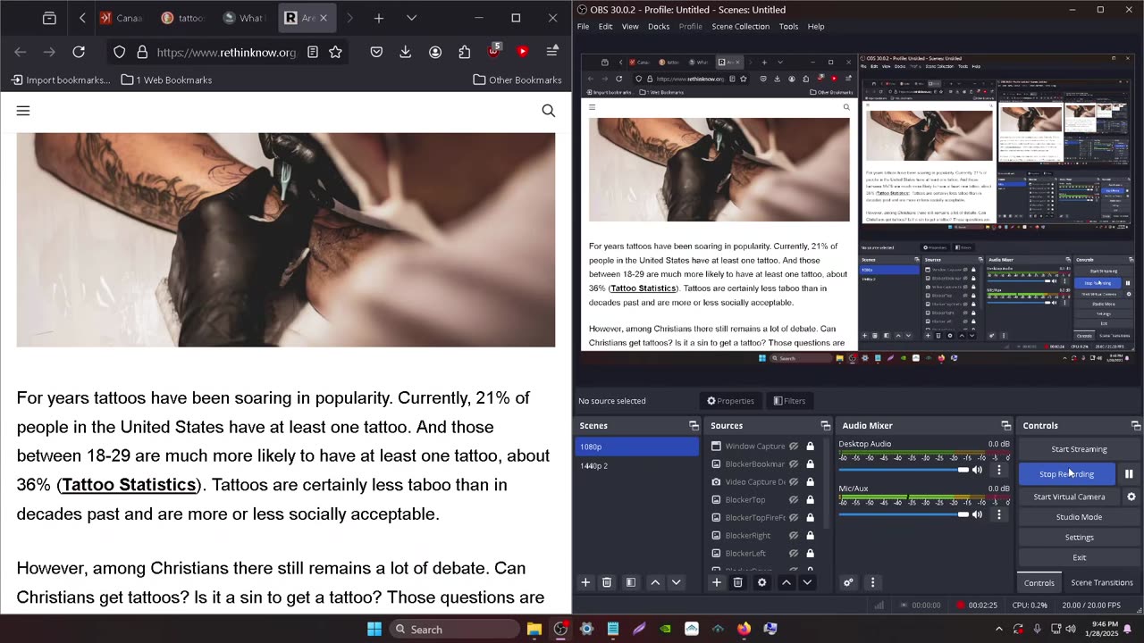Viewport: 1144px width, 643px height.
Task: Open OBS Docks menu
Action: [x=659, y=27]
